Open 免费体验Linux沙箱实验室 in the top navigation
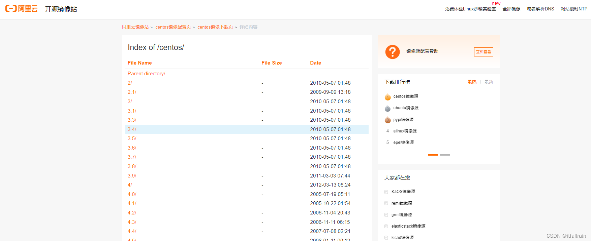This screenshot has width=591, height=241. [x=470, y=9]
